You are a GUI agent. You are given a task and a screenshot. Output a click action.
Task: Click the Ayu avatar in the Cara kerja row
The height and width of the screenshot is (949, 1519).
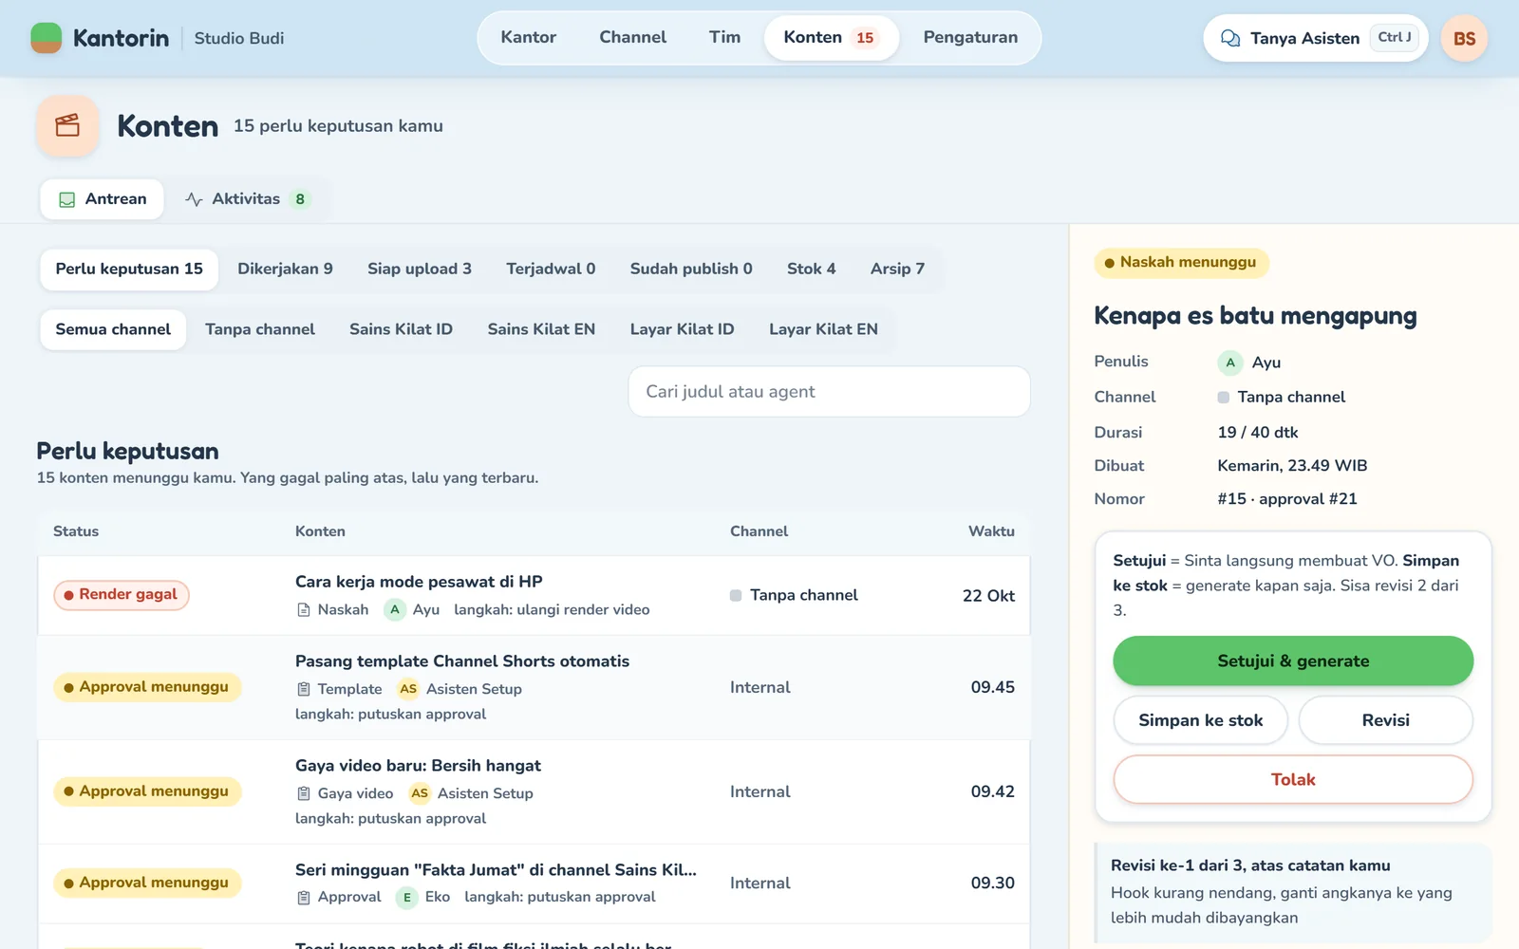click(x=395, y=610)
